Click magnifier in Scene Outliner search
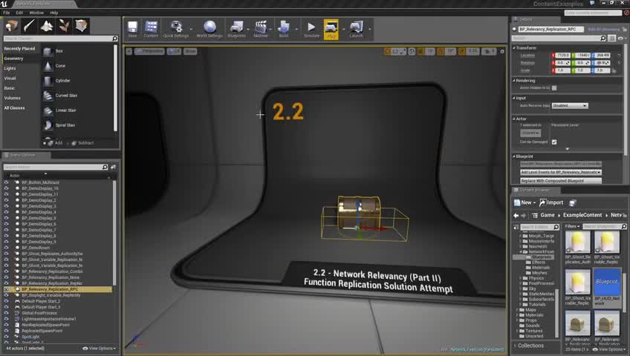The height and width of the screenshot is (356, 630). 105,167
